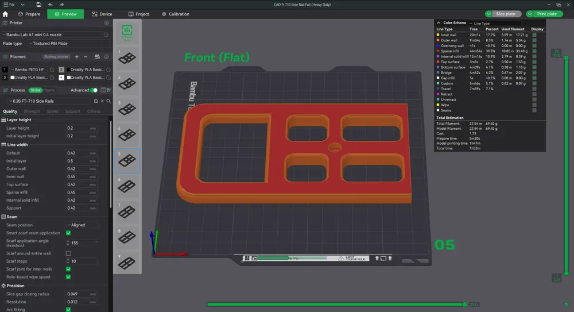Click the redo arrow icon
The image size is (574, 312).
[x=61, y=5]
